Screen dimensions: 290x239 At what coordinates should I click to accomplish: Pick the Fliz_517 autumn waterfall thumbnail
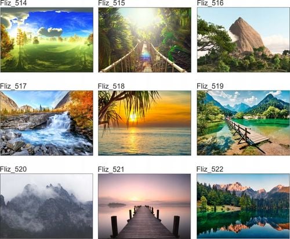tap(46, 123)
